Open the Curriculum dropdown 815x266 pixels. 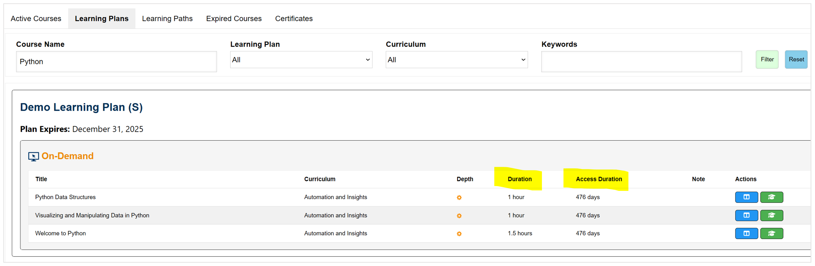tap(457, 60)
